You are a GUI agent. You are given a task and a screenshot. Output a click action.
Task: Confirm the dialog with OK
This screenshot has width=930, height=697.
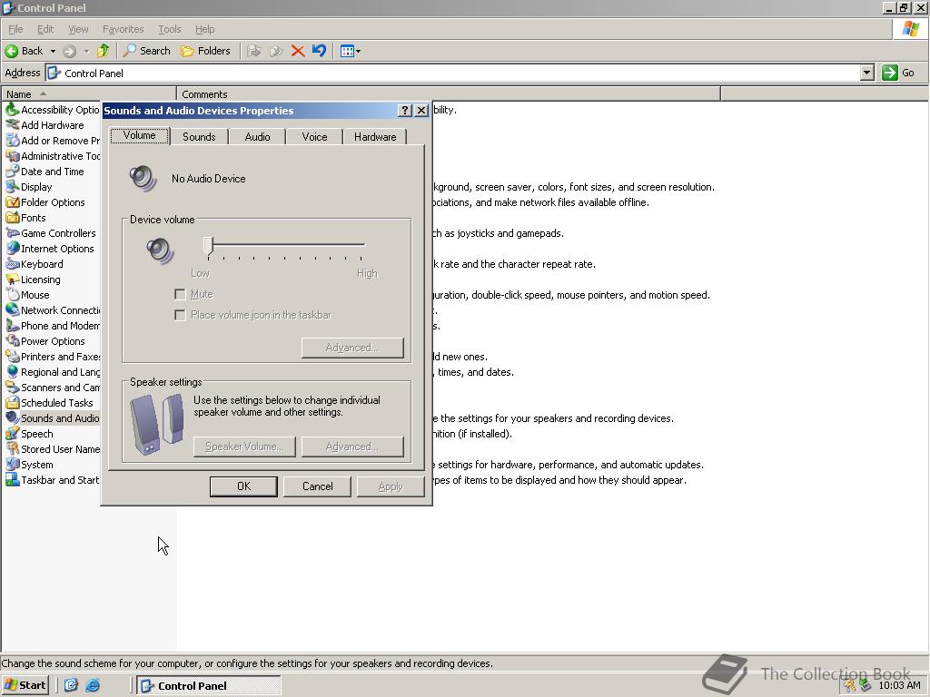pyautogui.click(x=243, y=486)
